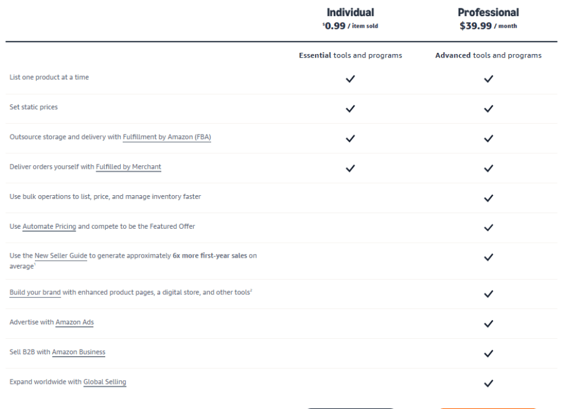Viewport: 563px width, 409px height.
Task: Click Professional checkmark for bulk operations row
Action: 488,198
